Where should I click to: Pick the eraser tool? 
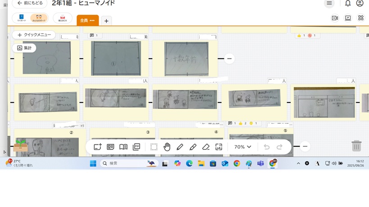206,147
